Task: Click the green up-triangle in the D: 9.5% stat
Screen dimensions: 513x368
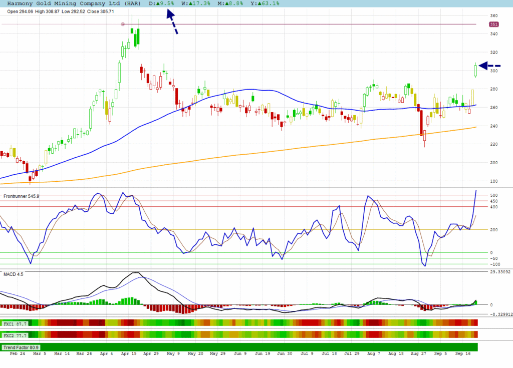Action: tap(158, 4)
